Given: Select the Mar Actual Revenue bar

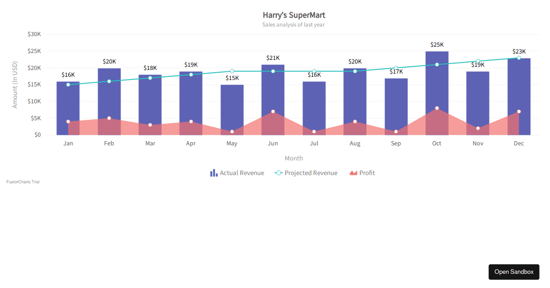Looking at the screenshot, I should (150, 105).
